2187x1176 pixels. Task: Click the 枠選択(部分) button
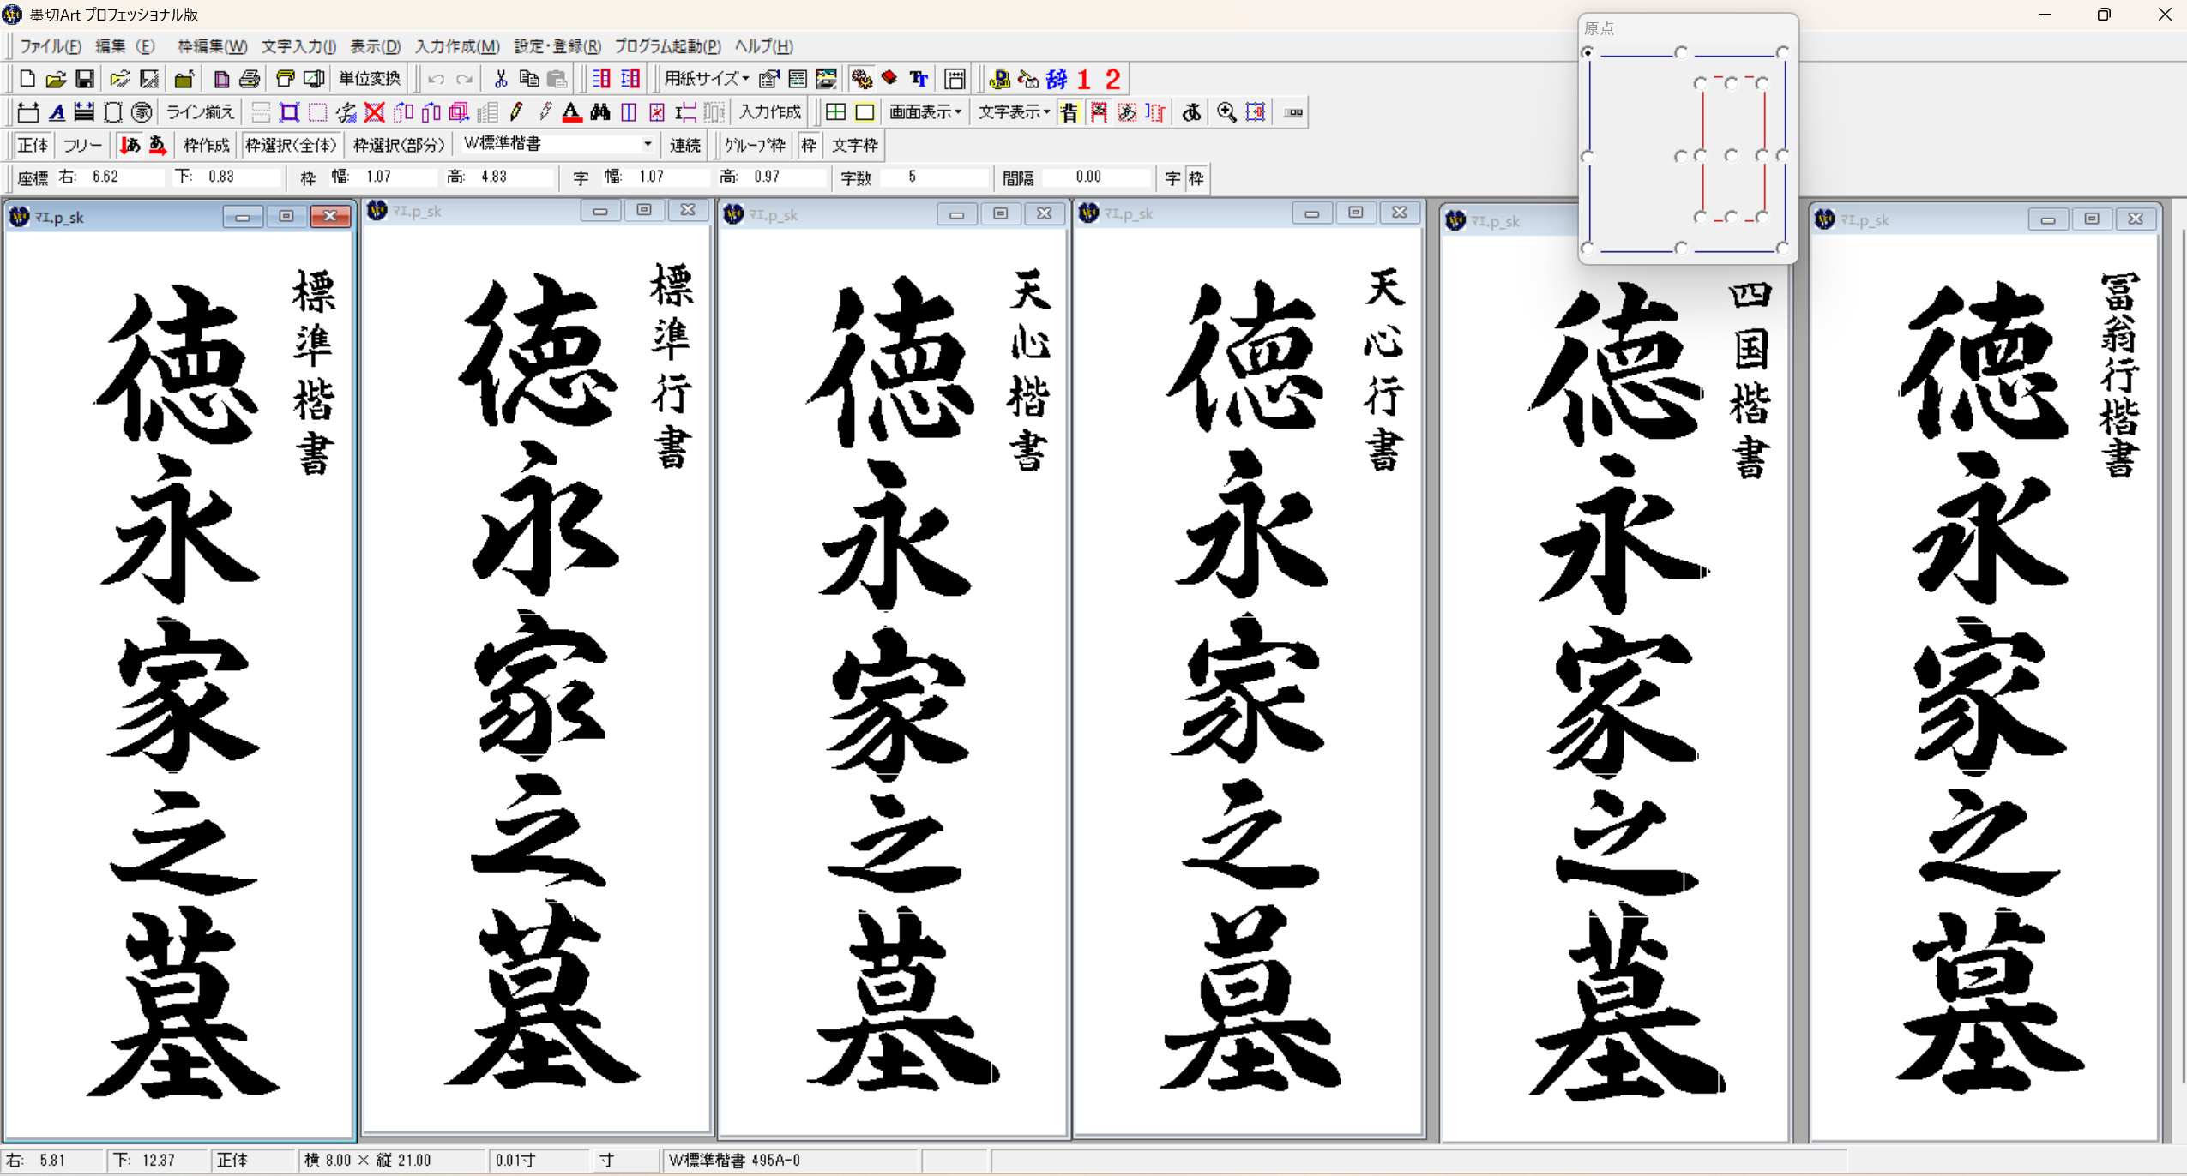pos(399,145)
